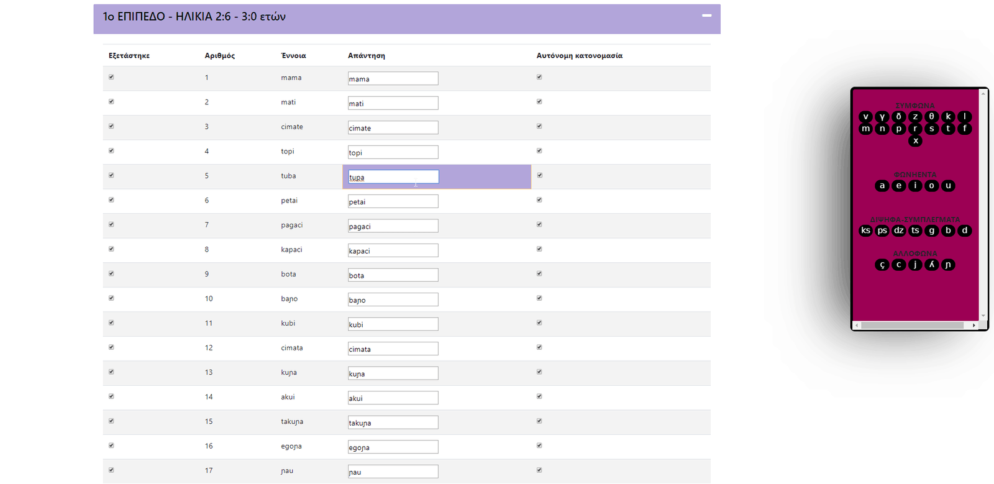Insert the 'ç' allophone symbol
994x484 pixels.
[882, 265]
